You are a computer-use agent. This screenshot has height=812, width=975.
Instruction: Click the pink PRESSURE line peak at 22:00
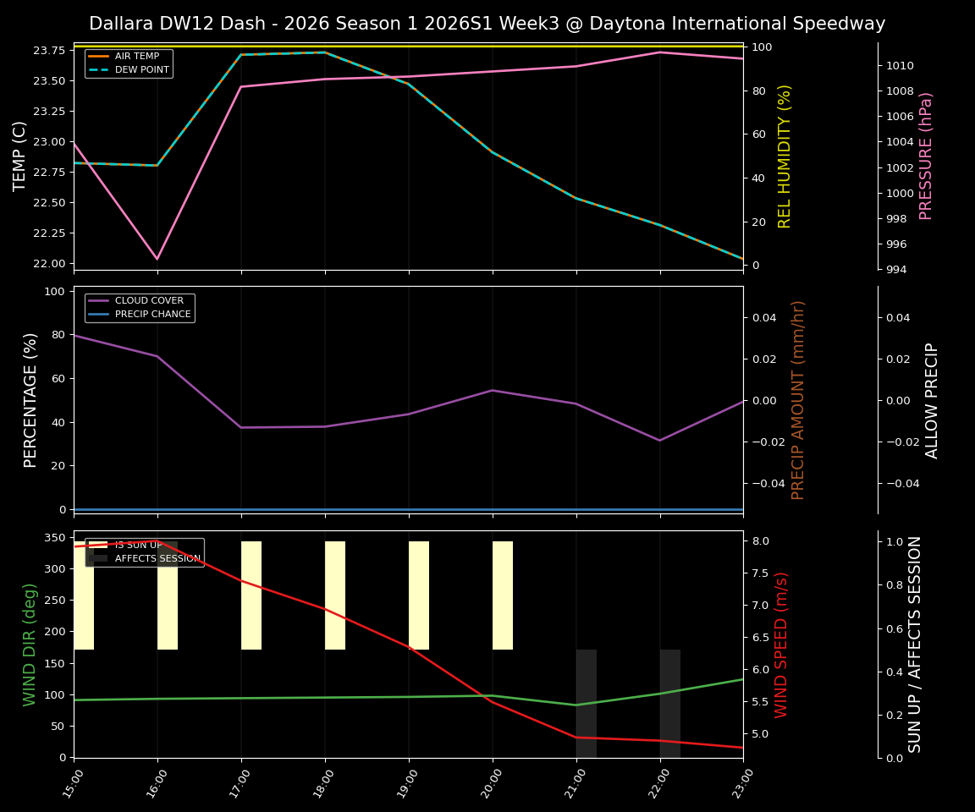tap(658, 52)
